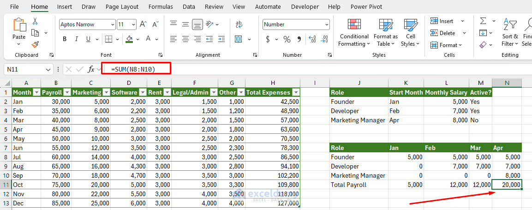Toggle bold formatting

65,39
